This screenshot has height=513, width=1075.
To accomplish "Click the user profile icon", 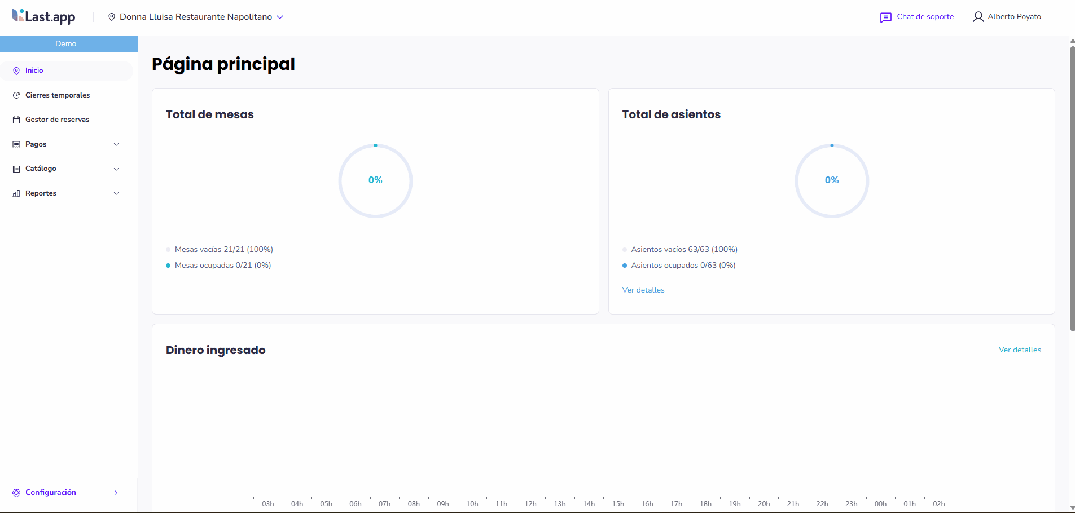I will [x=978, y=17].
